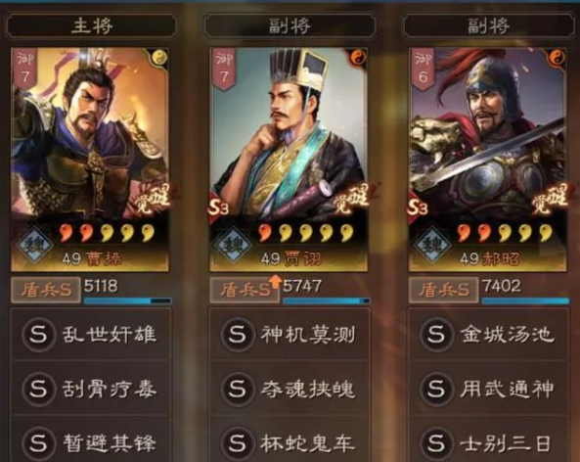This screenshot has width=580, height=462.
Task: Select the skill 金城汤池
Action: 489,335
